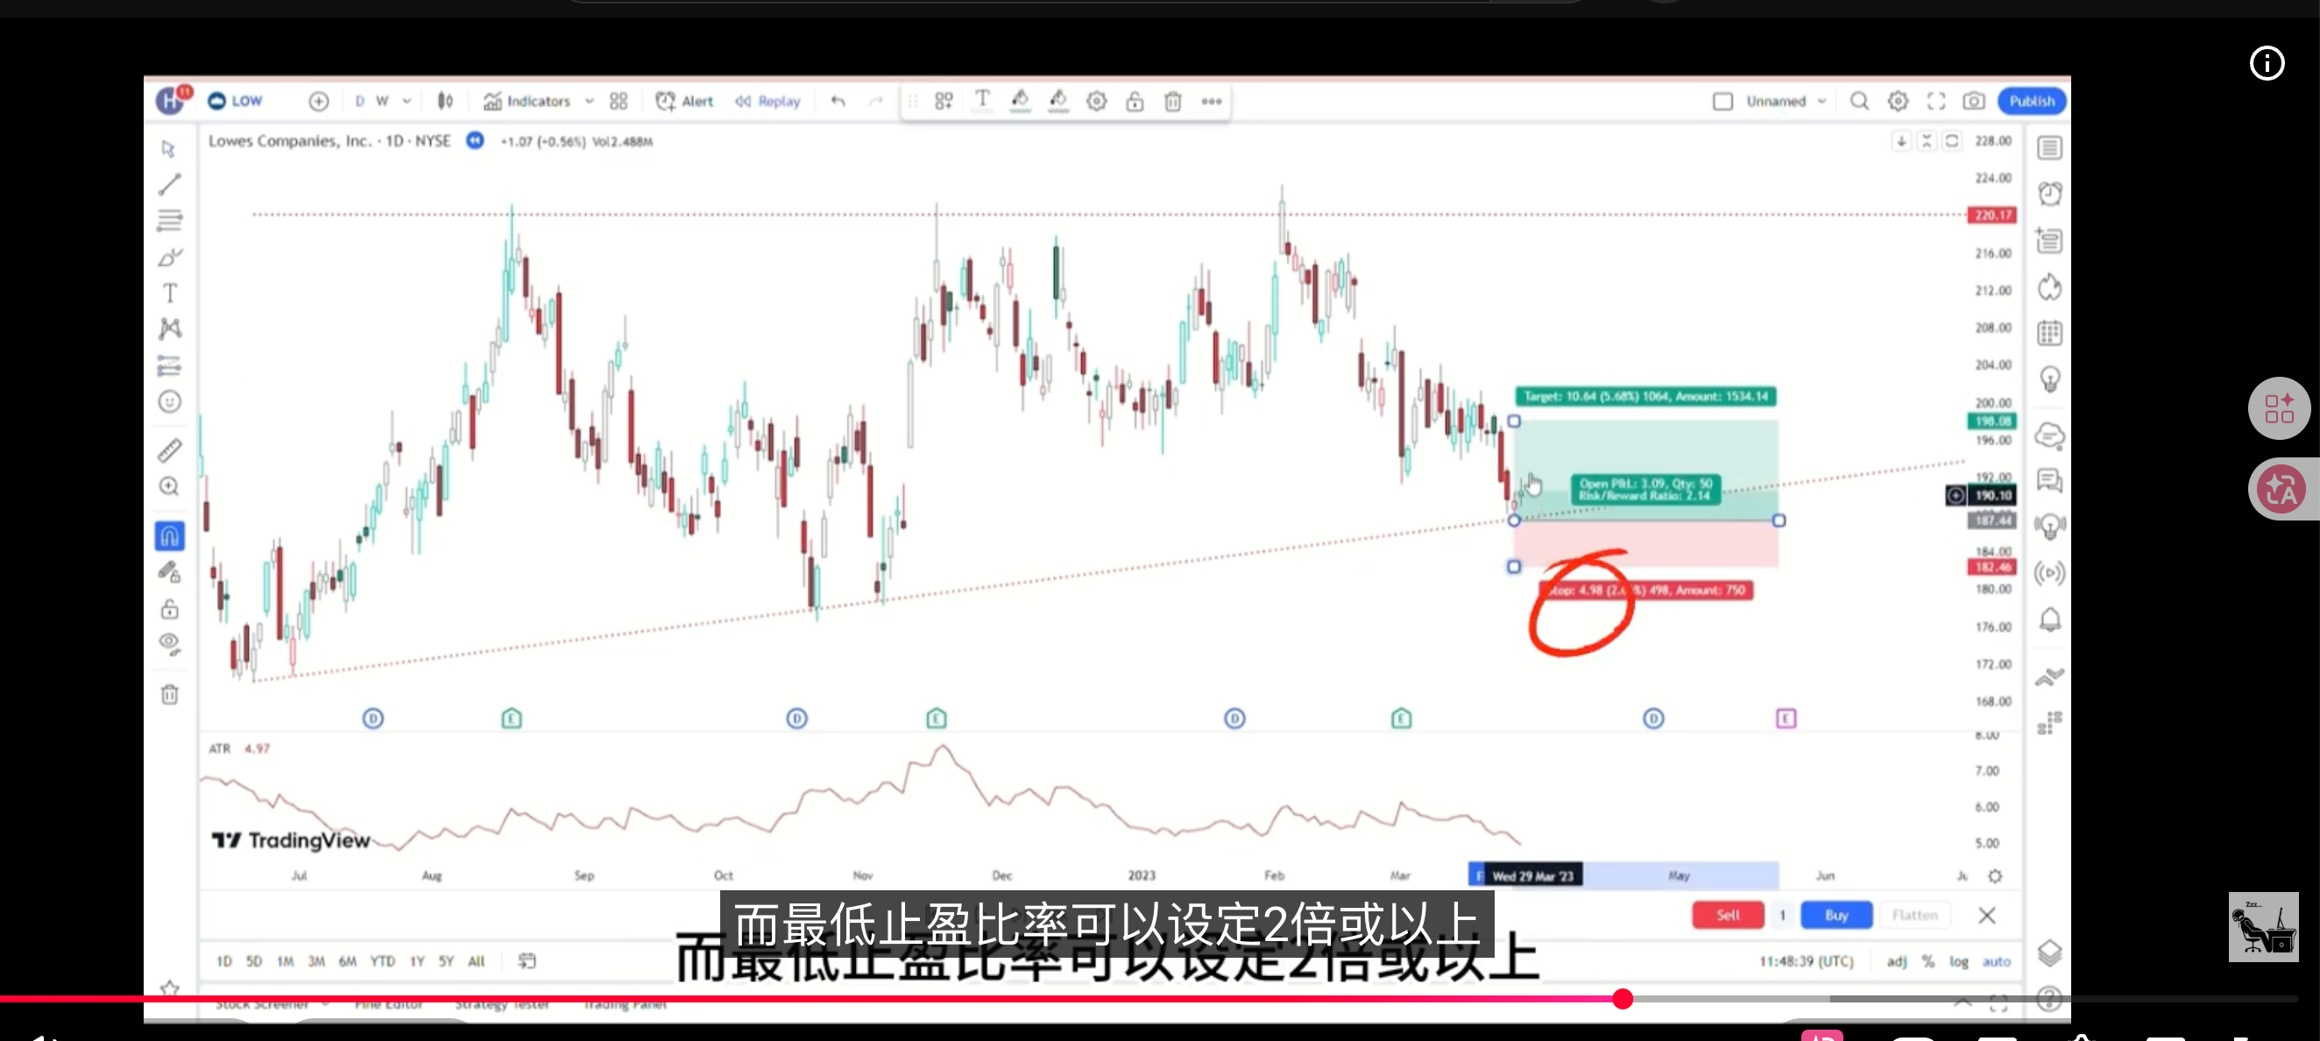Open the object tree layers panel
Viewport: 2320px width, 1041px height.
[2050, 952]
